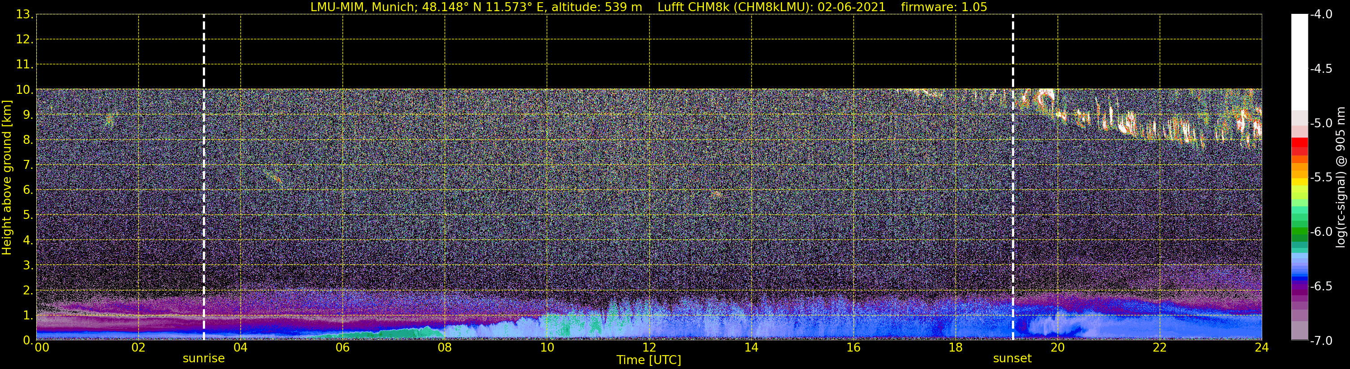Click the "16" time axis tick label
Image resolution: width=1350 pixels, height=369 pixels.
click(x=854, y=348)
